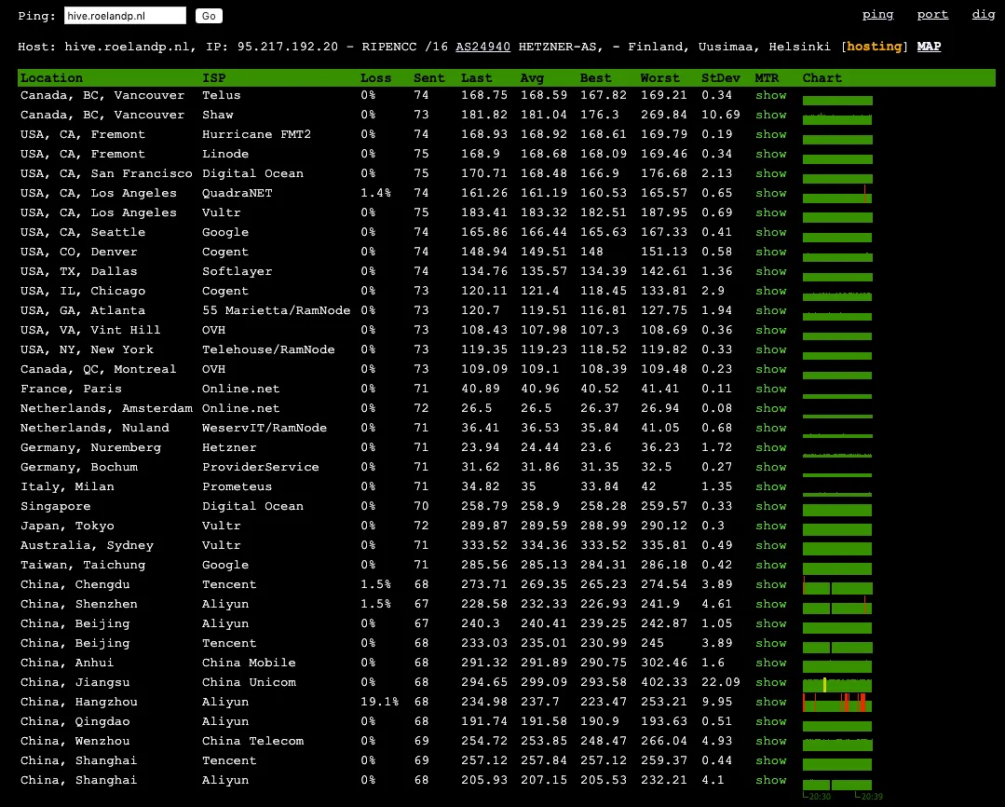
Task: Click the 'Netherlands, Amsterdam' location cell
Action: [106, 408]
